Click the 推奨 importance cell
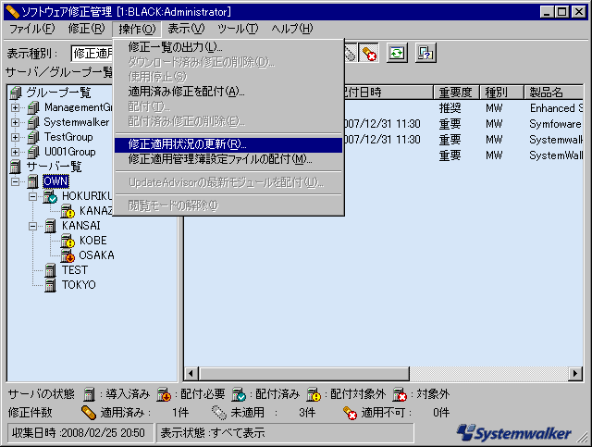The height and width of the screenshot is (447, 592). pyautogui.click(x=450, y=108)
